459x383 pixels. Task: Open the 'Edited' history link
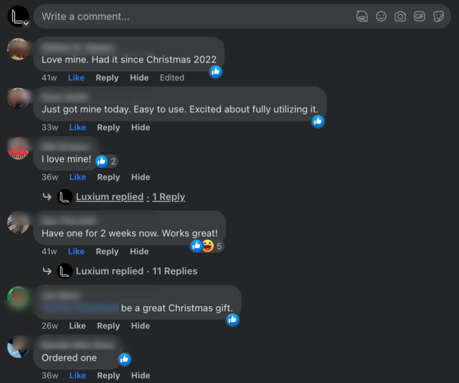172,78
